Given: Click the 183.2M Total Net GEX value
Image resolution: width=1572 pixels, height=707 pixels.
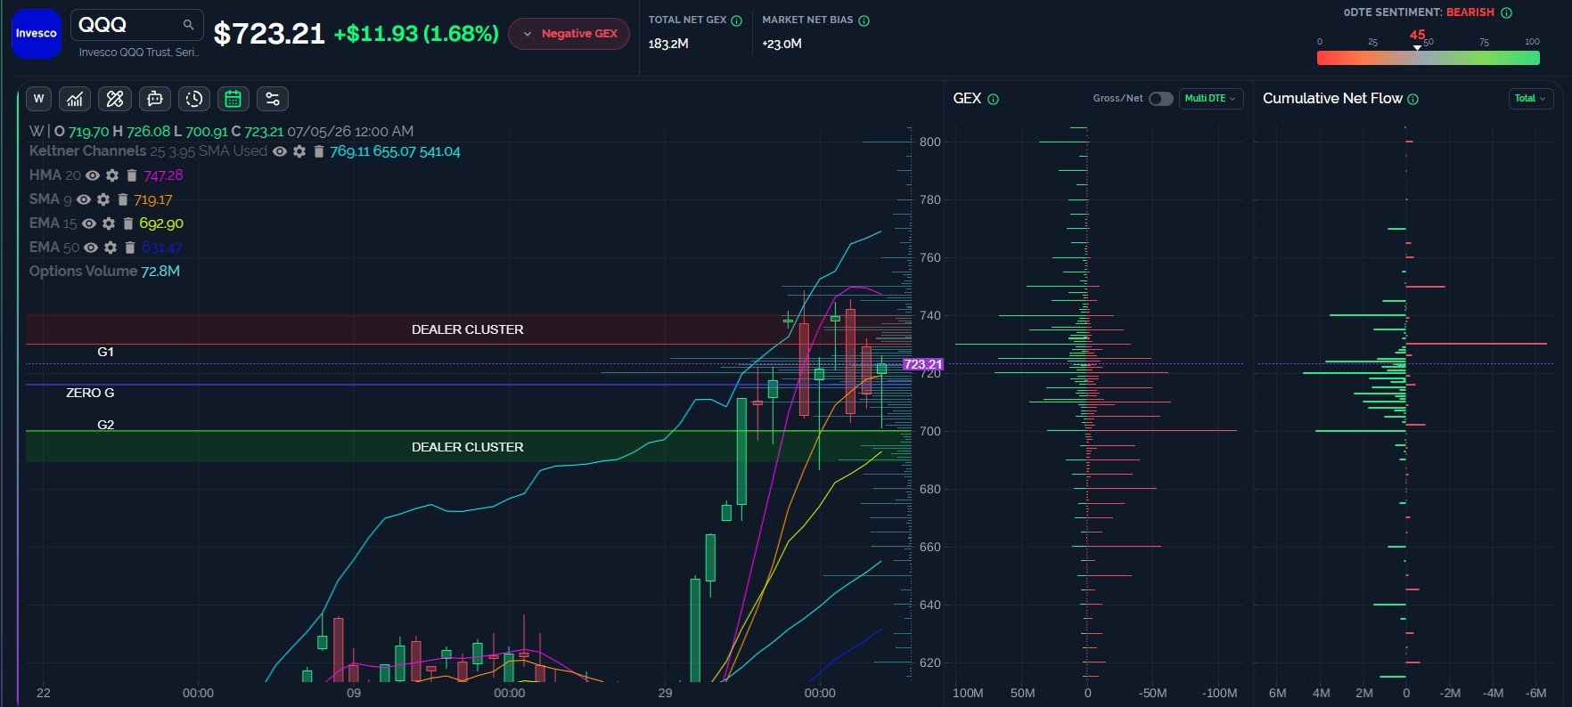Looking at the screenshot, I should tap(668, 44).
